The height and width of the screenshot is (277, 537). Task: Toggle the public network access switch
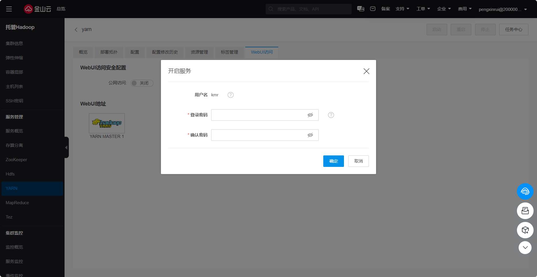[142, 83]
